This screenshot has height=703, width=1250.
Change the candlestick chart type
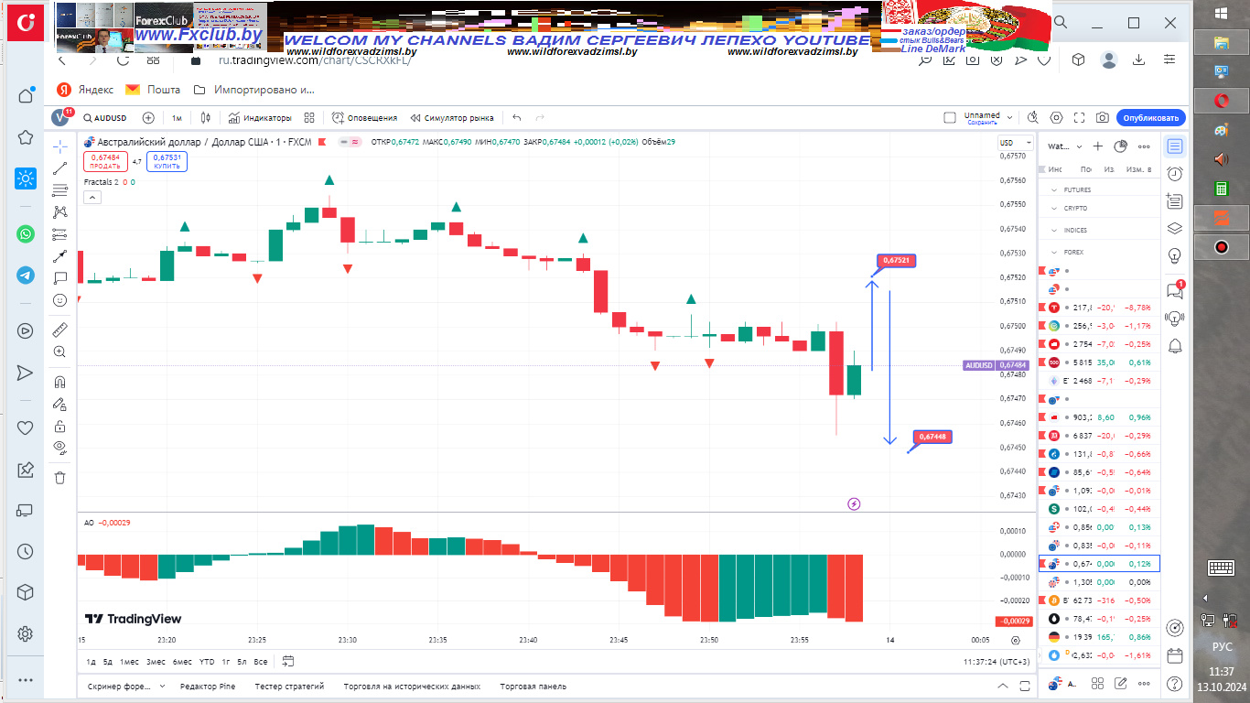206,118
